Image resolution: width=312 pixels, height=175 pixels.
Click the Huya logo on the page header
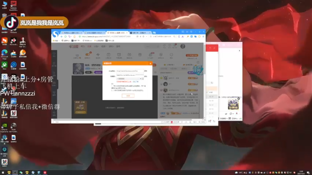point(74,46)
